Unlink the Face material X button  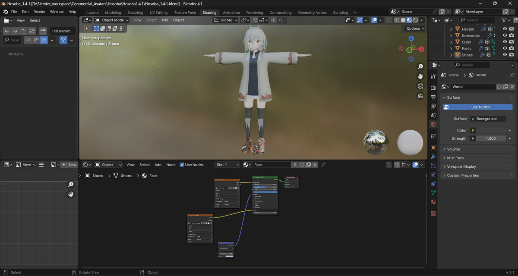tap(316, 165)
